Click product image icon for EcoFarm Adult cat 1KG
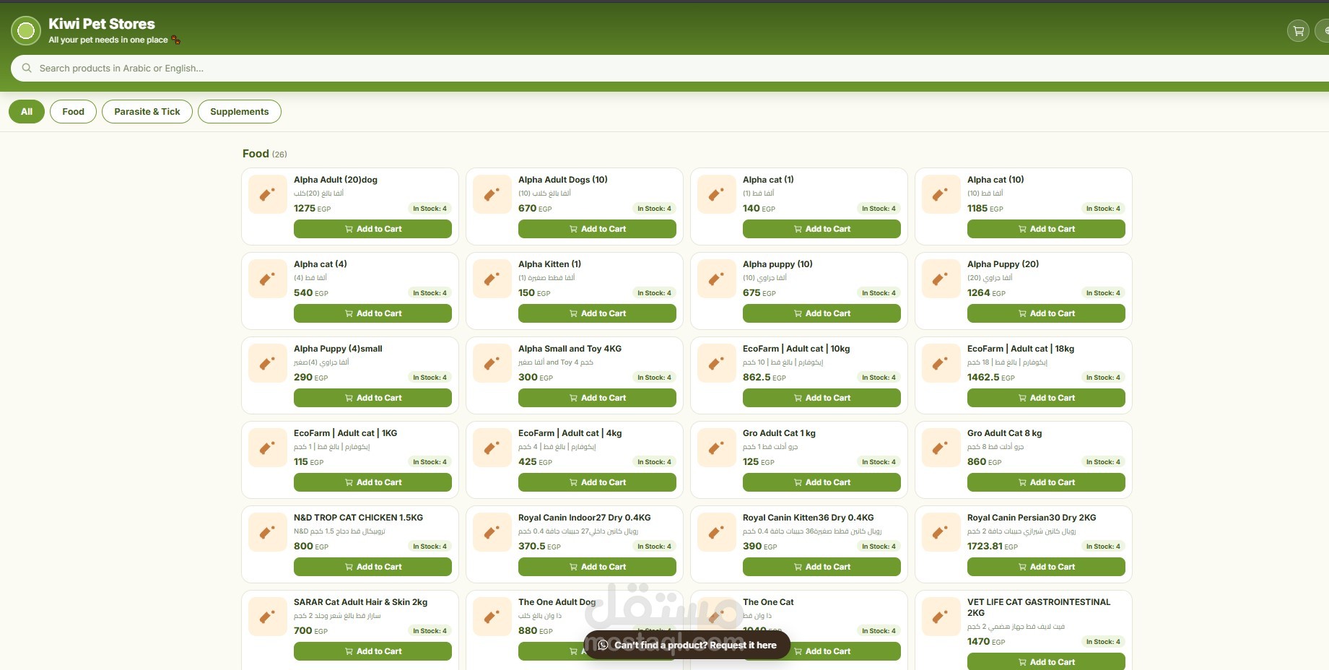This screenshot has width=1329, height=670. (267, 448)
